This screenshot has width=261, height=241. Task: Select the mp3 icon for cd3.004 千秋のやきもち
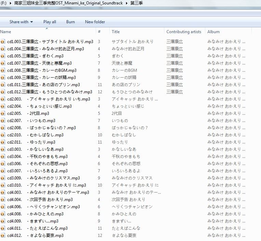click(x=3, y=156)
